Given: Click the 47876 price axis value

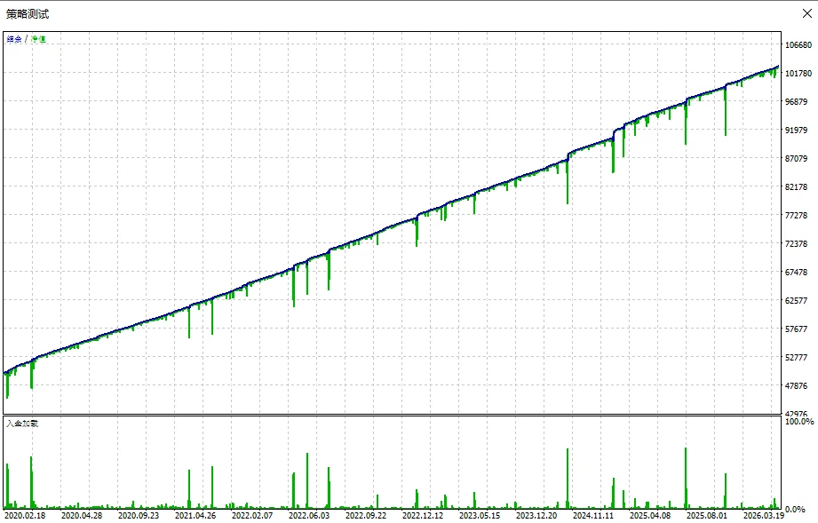Looking at the screenshot, I should [x=797, y=386].
